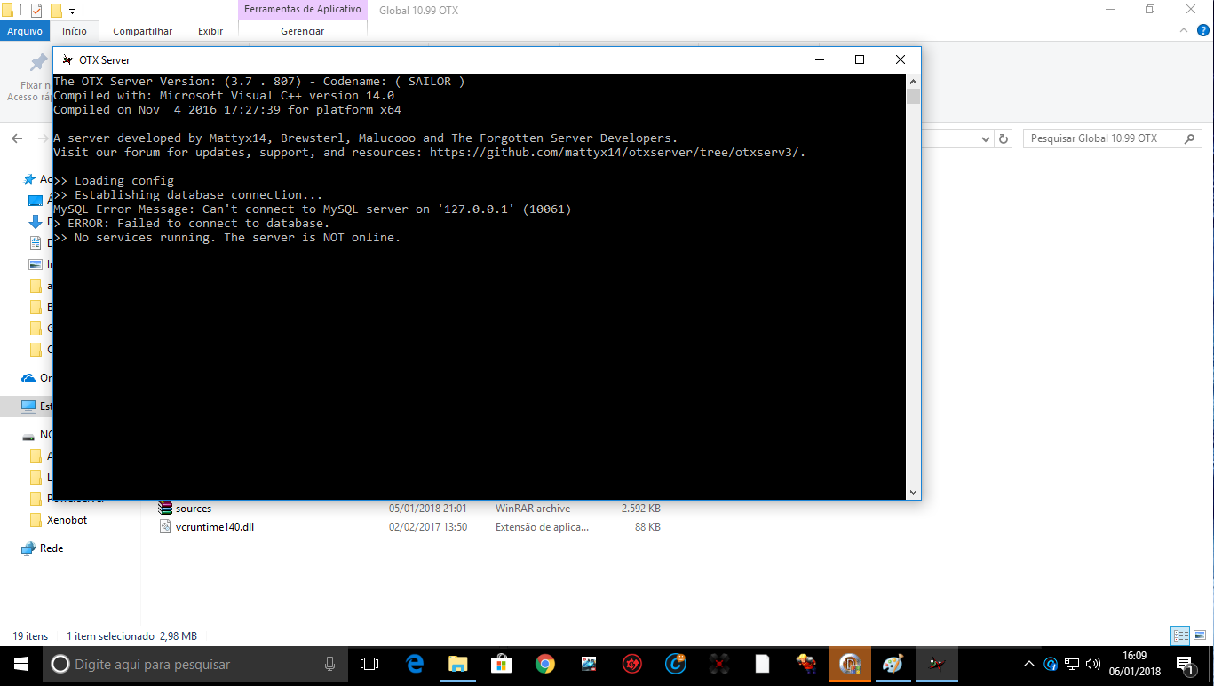Click the New Folder quick access icon

pos(56,11)
